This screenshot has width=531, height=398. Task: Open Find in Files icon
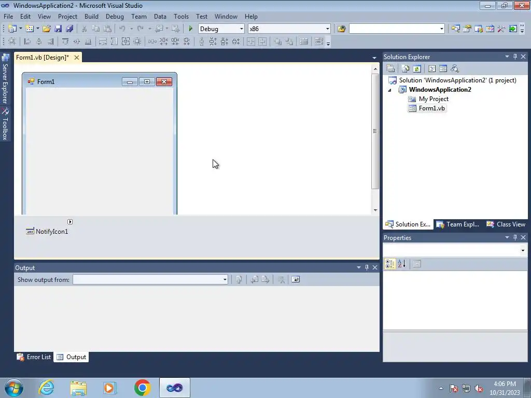click(x=341, y=29)
